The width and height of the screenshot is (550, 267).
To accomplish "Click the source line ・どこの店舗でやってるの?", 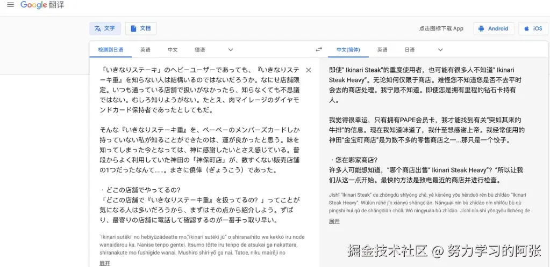I will pyautogui.click(x=140, y=190).
